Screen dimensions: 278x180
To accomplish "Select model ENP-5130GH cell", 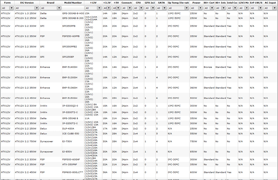I will [x=70, y=77].
